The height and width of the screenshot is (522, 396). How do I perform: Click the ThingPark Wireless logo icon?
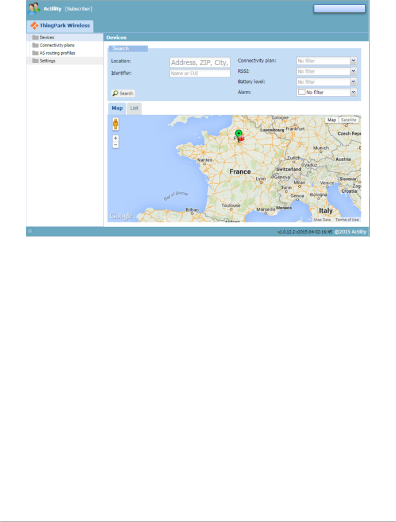click(x=34, y=26)
